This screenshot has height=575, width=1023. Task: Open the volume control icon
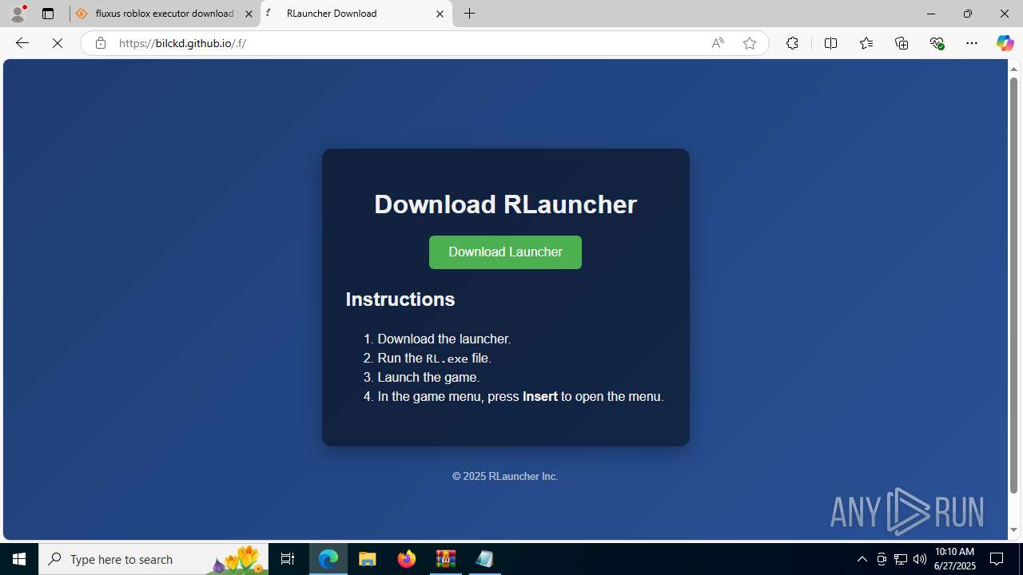920,559
